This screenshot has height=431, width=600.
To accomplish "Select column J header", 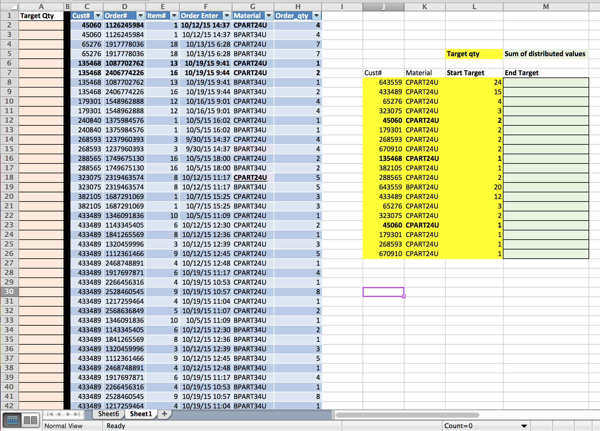I will (383, 7).
